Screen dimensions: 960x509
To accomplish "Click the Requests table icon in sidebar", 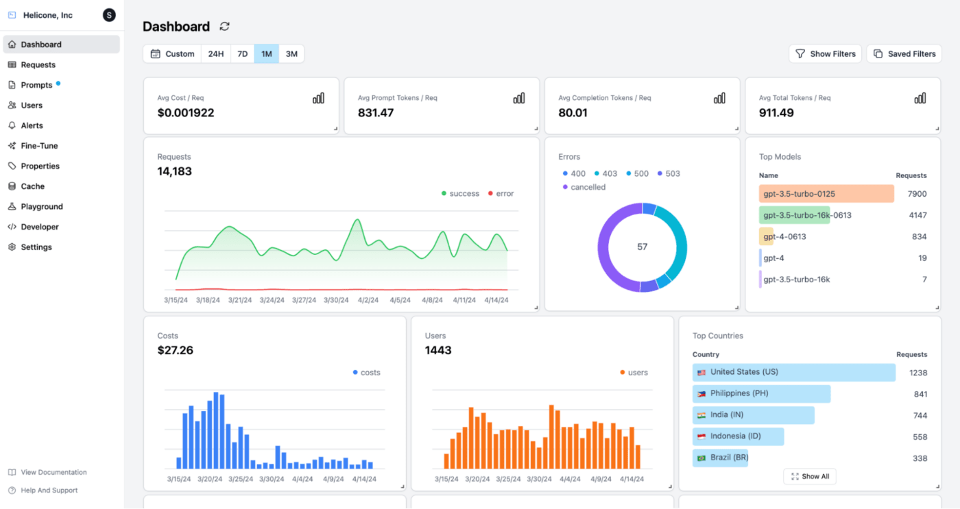I will [x=12, y=65].
